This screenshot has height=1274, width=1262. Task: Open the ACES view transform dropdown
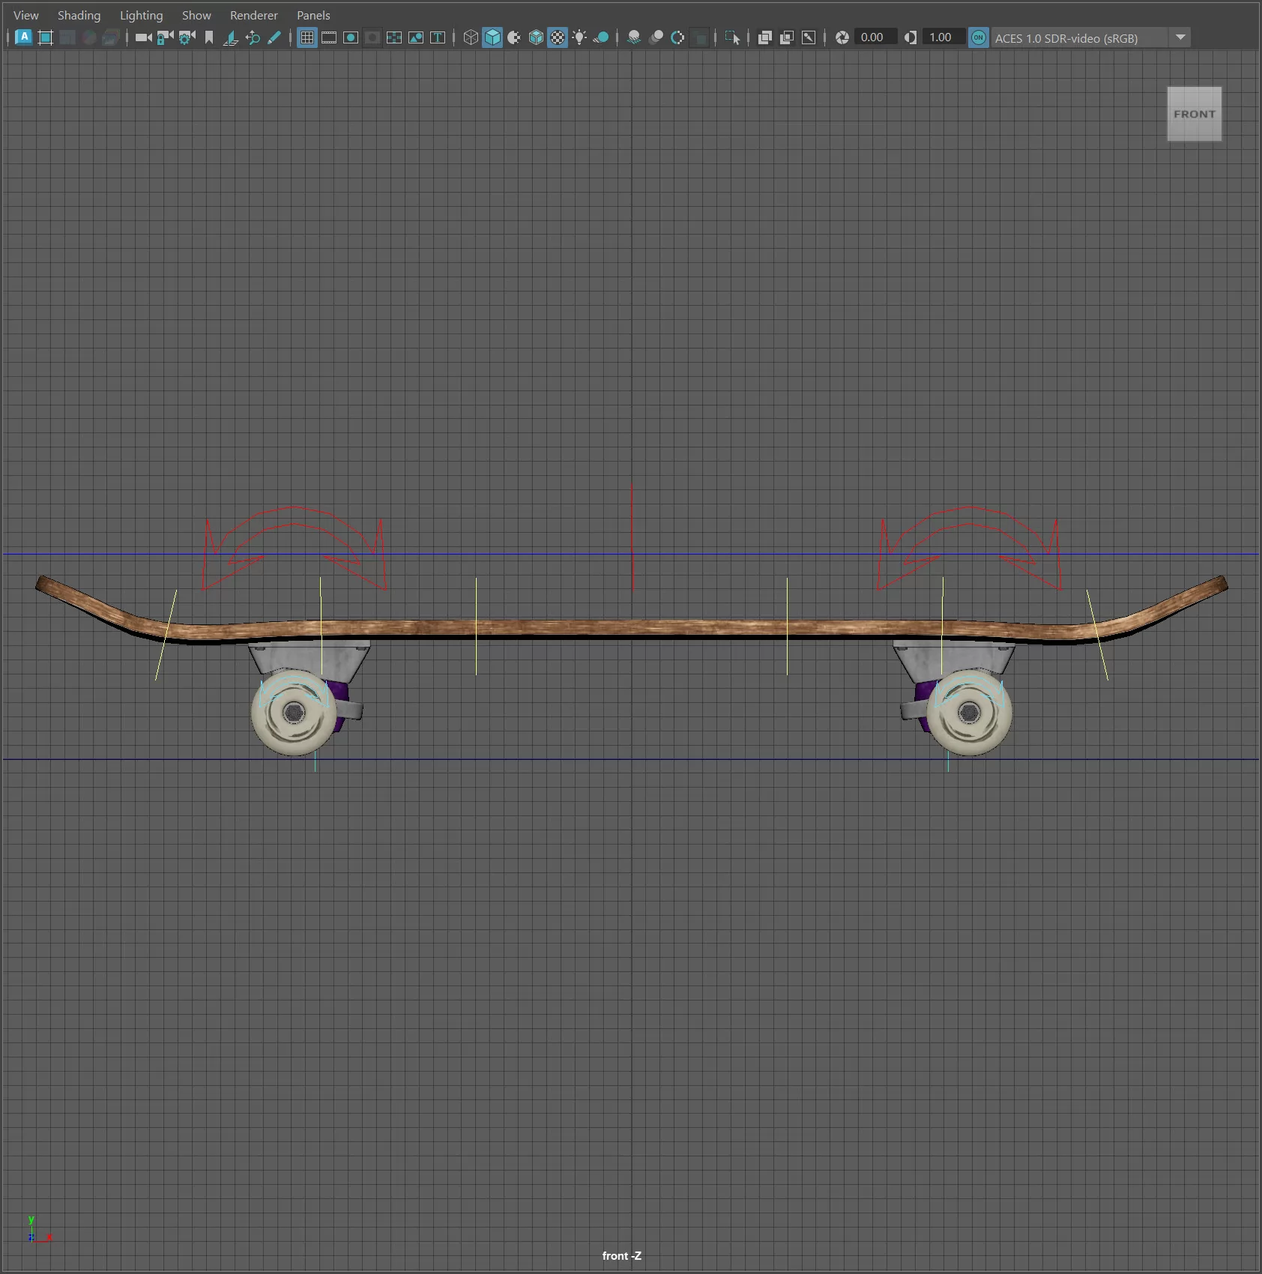[1180, 37]
